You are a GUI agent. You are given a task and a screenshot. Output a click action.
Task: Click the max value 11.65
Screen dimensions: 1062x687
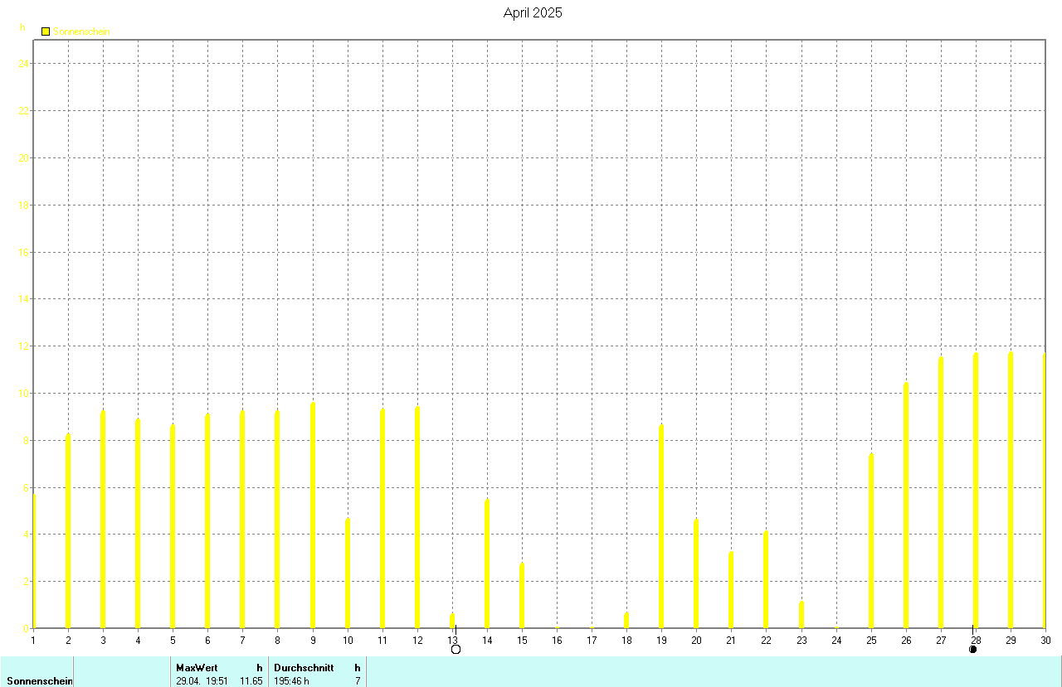tap(251, 681)
